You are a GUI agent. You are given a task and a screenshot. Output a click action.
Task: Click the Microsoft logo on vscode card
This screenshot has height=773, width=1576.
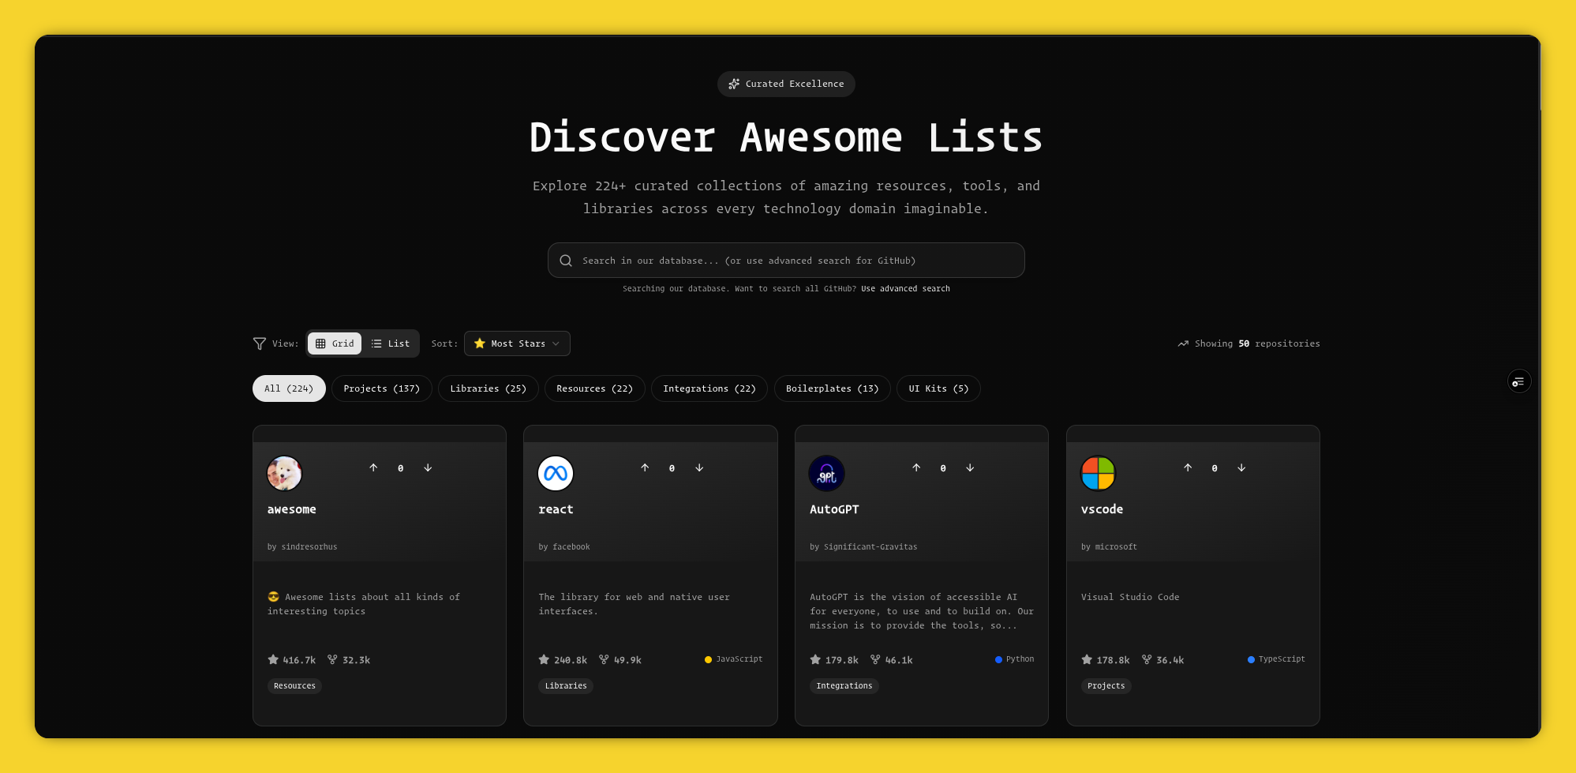click(x=1098, y=474)
